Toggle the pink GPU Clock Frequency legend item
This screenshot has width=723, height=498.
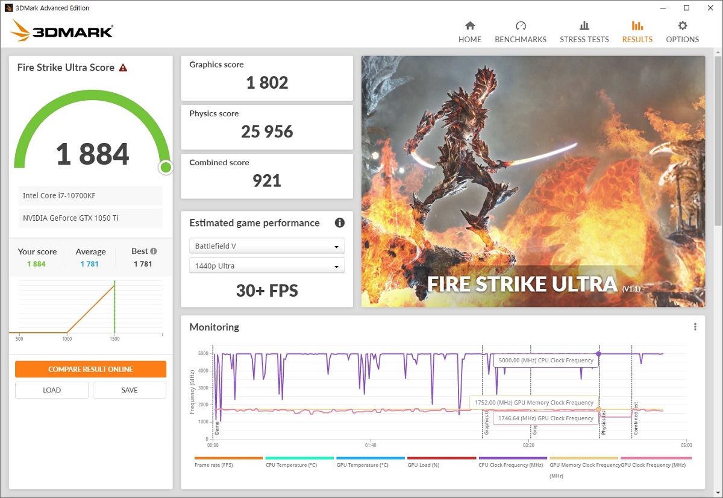pos(656,462)
